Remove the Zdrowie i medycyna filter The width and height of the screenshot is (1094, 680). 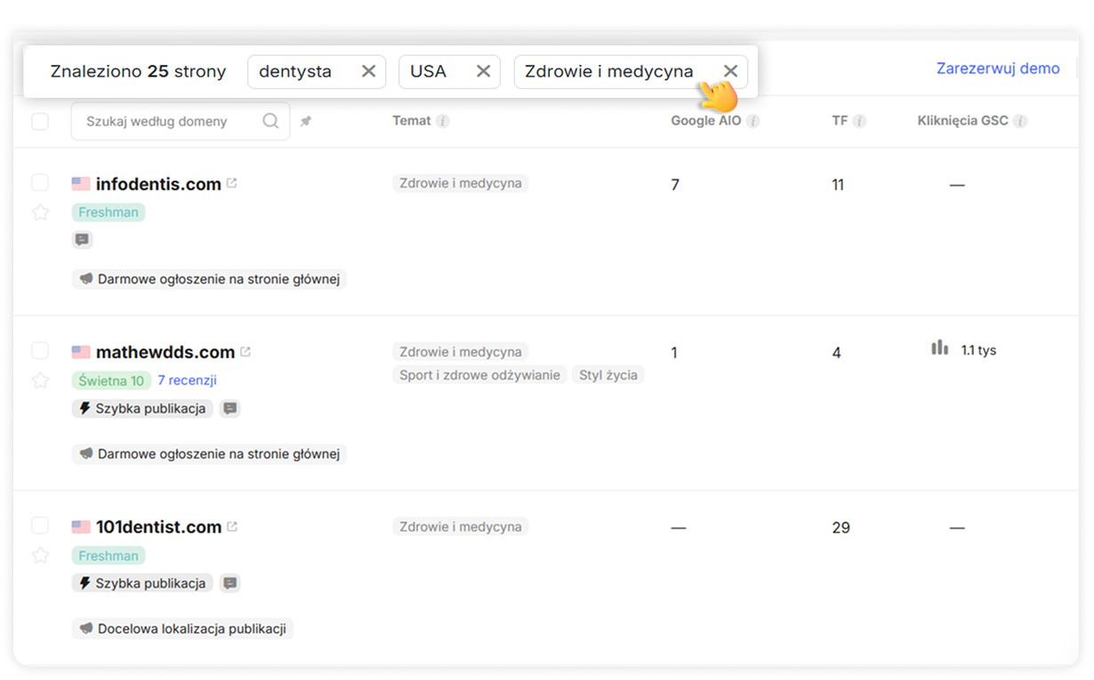(x=730, y=71)
